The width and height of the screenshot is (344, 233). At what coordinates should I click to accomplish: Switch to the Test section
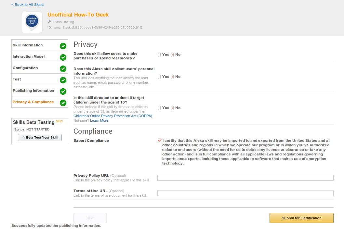[x=40, y=79]
